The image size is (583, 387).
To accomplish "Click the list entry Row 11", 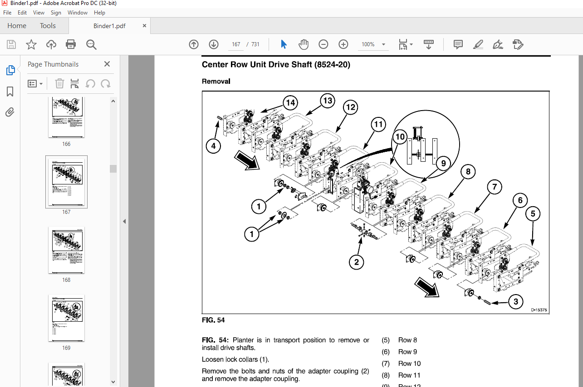I will 409,375.
